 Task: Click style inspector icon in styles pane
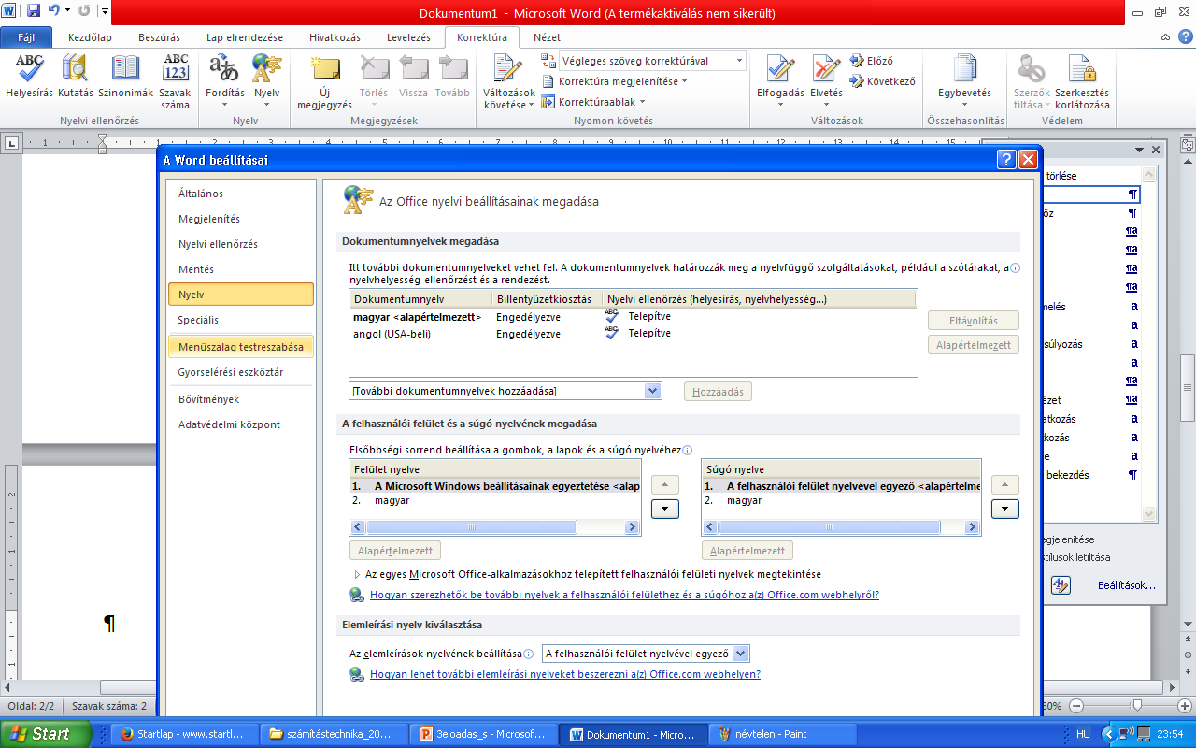1061,585
